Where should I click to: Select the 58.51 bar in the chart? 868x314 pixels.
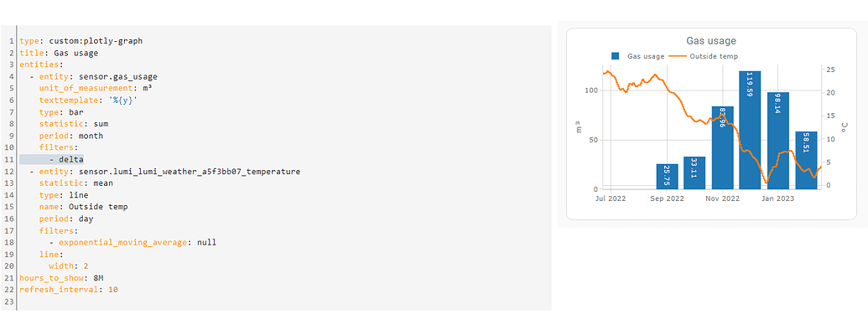806,160
